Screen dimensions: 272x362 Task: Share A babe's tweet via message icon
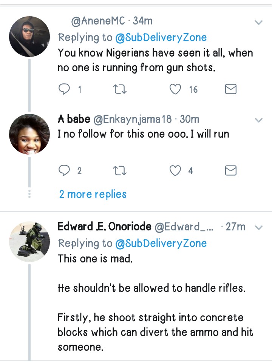[230, 171]
